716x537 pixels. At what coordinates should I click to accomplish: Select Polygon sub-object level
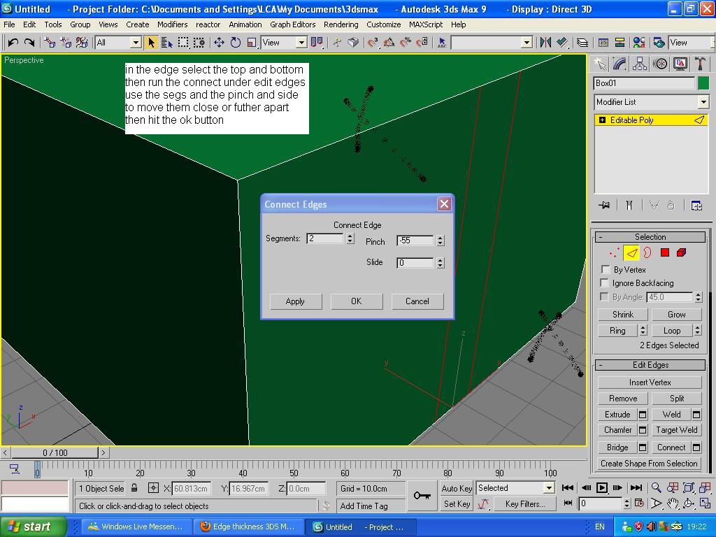(665, 252)
